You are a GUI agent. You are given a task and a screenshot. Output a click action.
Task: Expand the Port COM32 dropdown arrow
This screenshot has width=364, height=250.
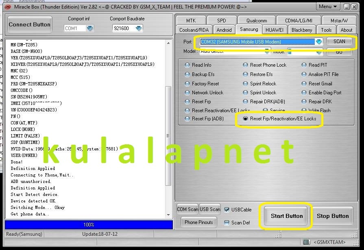pyautogui.click(x=319, y=42)
